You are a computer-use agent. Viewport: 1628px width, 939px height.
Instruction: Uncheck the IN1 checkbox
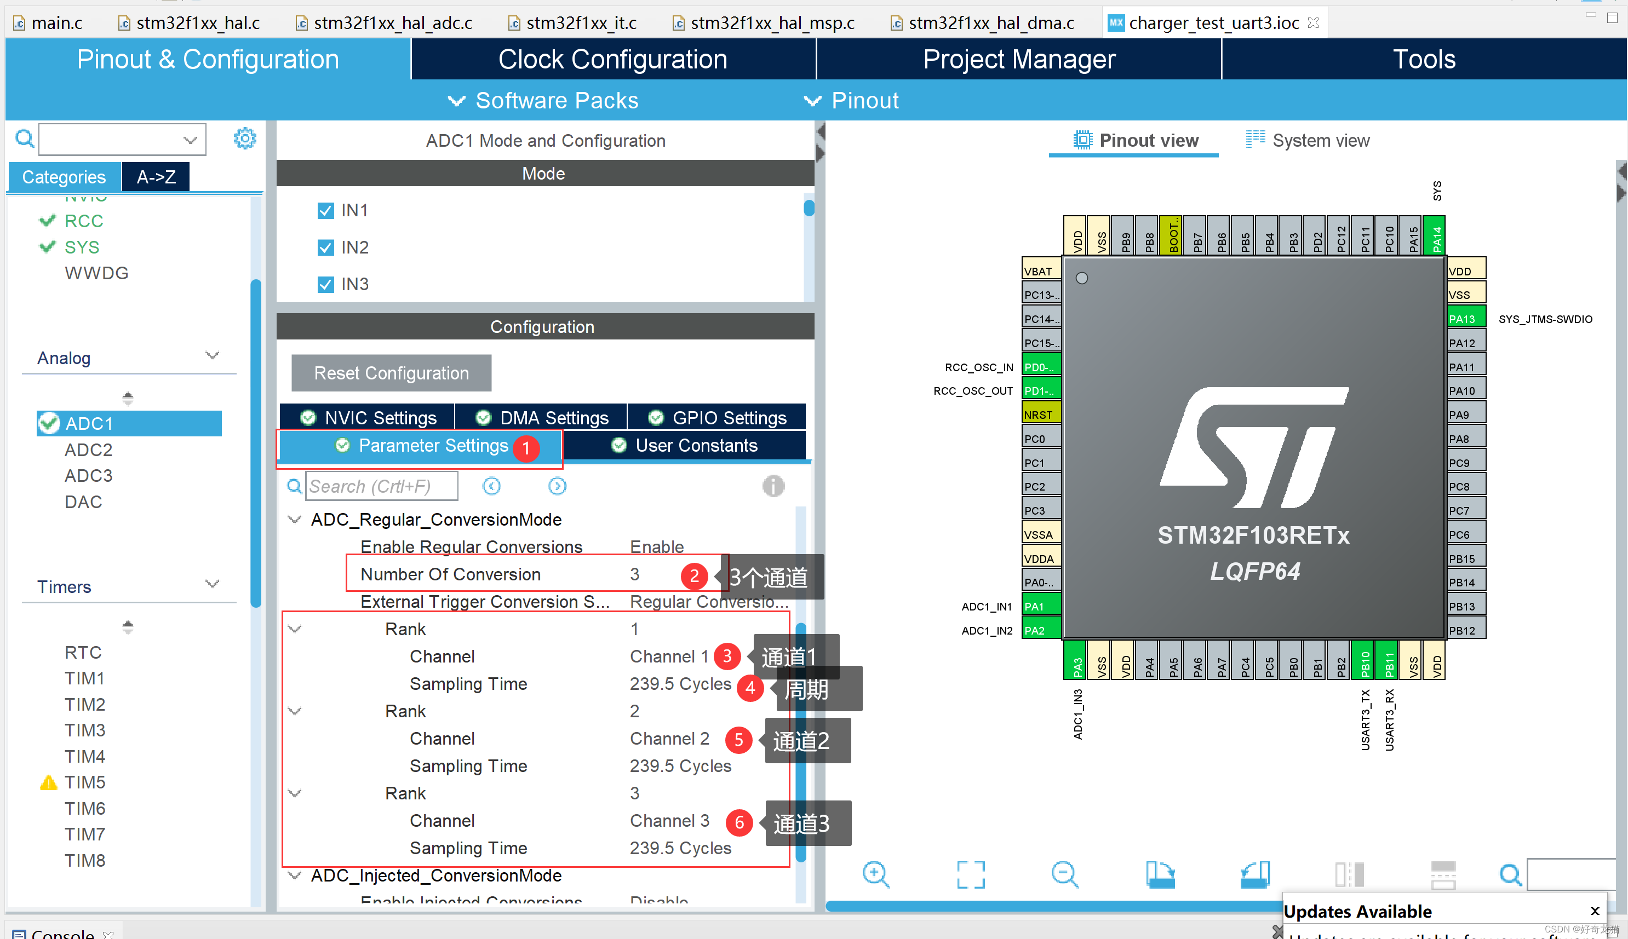click(x=326, y=211)
